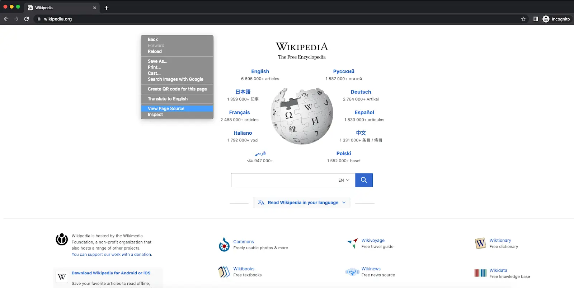This screenshot has height=288, width=574.
Task: Click the Wikibooks text link
Action: click(x=244, y=269)
